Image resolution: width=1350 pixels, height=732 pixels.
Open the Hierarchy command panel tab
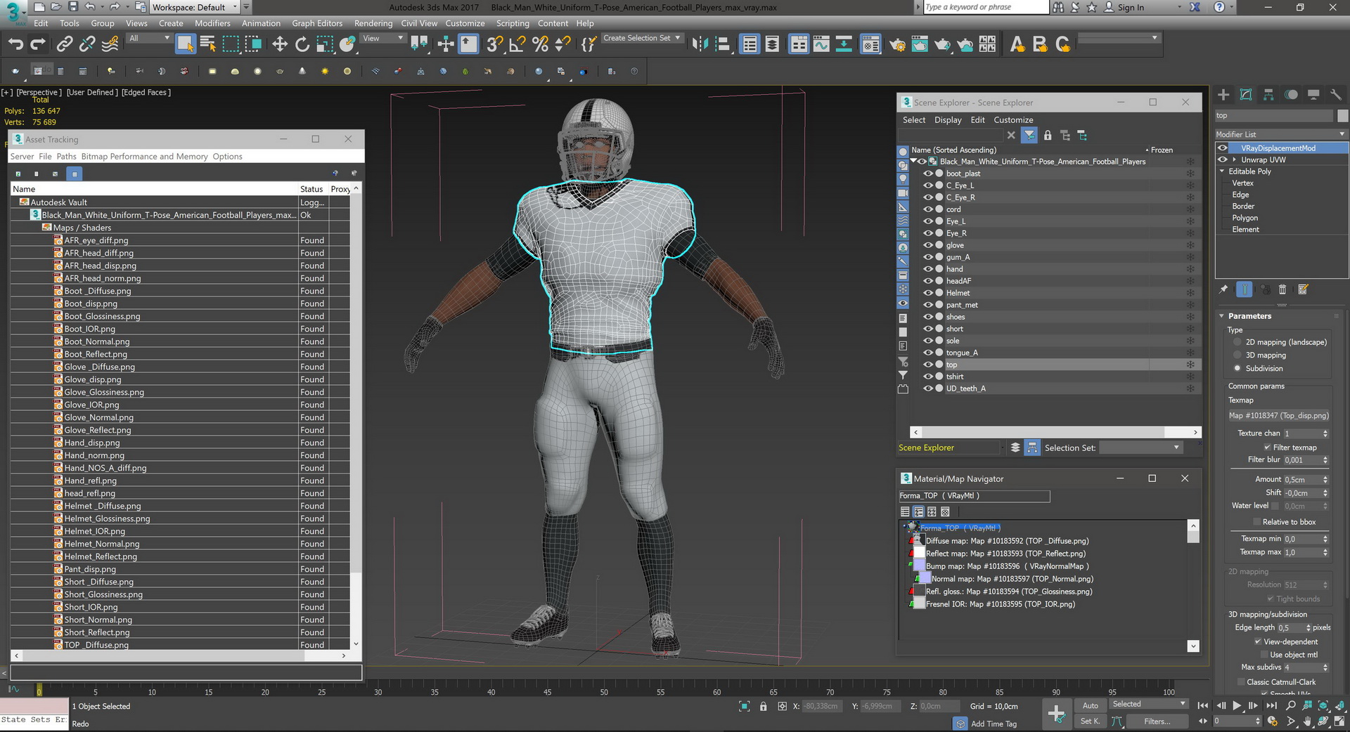[x=1268, y=95]
